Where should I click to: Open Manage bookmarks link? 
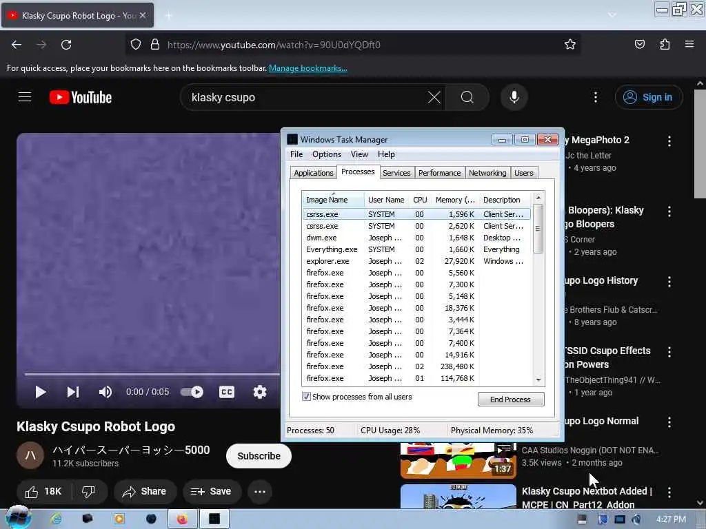(308, 68)
